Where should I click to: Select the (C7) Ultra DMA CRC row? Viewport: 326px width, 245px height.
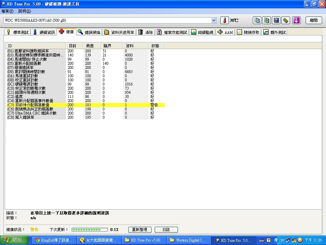click(x=85, y=113)
